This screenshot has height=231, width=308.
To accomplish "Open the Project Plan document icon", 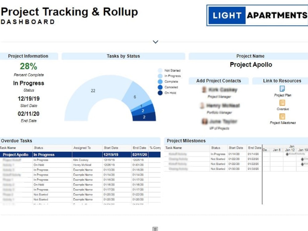I will tap(282, 89).
